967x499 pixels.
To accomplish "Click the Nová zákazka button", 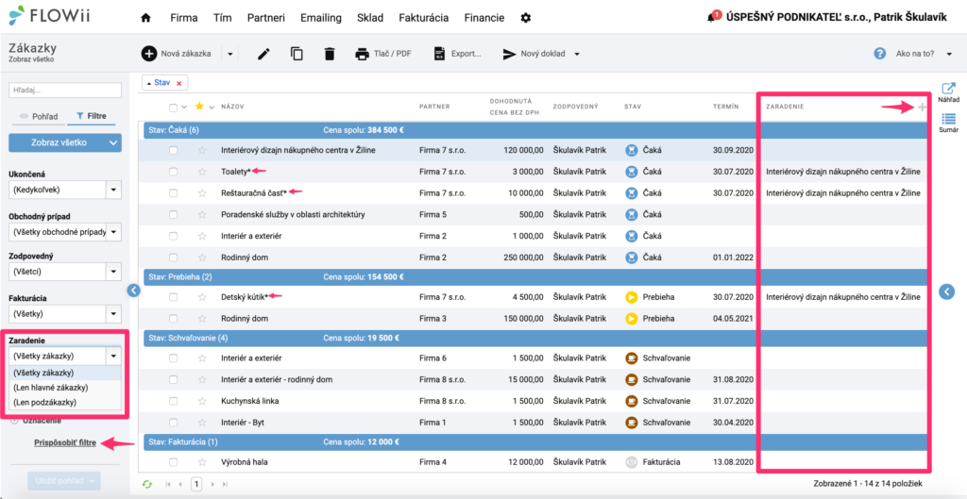I will (x=177, y=54).
